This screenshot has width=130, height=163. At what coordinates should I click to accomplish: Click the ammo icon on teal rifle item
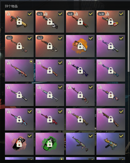[x=100, y=63]
